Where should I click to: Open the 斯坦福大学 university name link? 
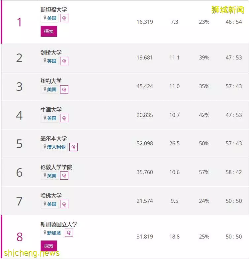pos(53,9)
